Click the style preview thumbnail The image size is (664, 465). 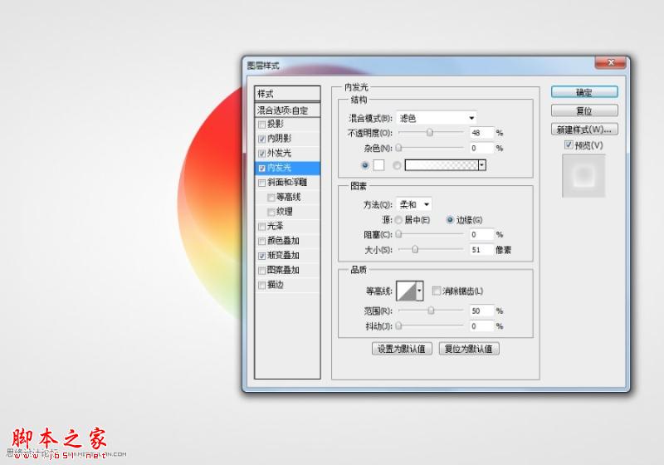(x=583, y=176)
